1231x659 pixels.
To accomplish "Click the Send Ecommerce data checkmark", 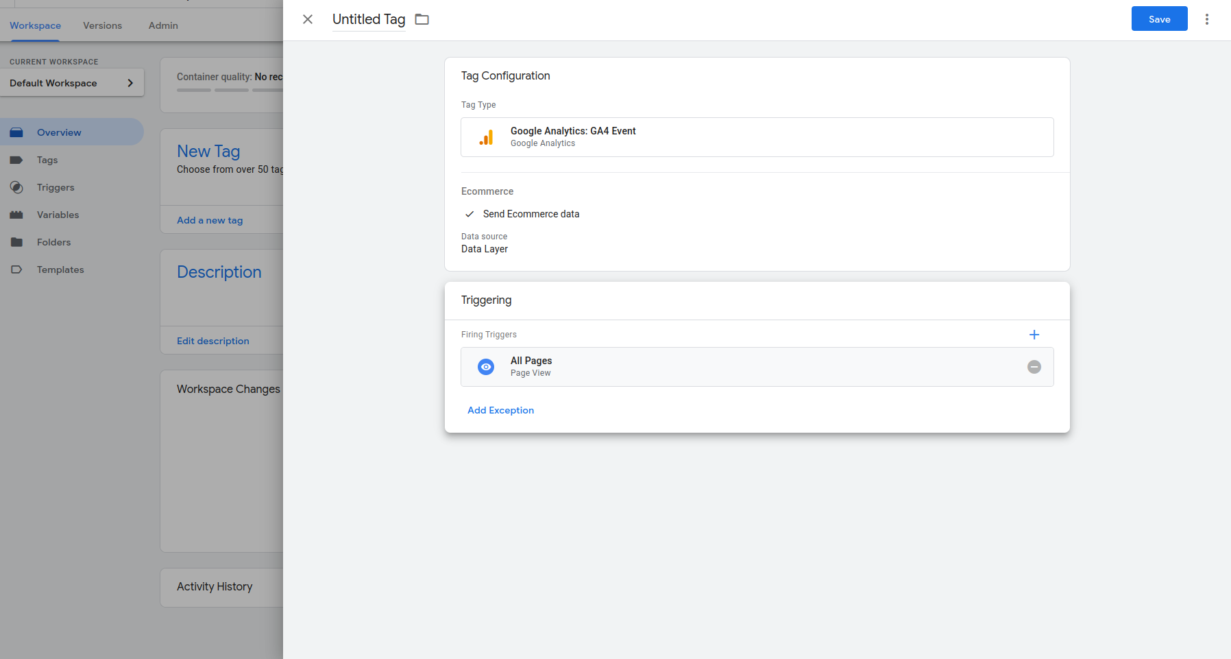I will point(470,214).
